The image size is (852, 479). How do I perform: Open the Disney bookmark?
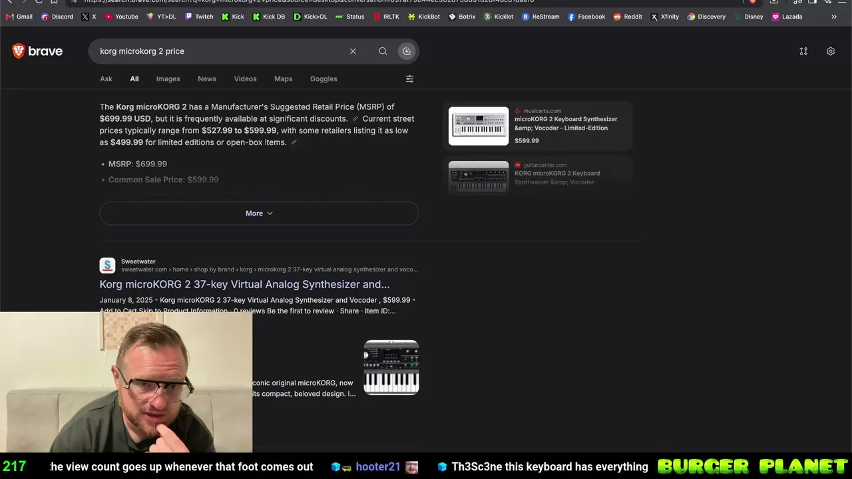749,17
